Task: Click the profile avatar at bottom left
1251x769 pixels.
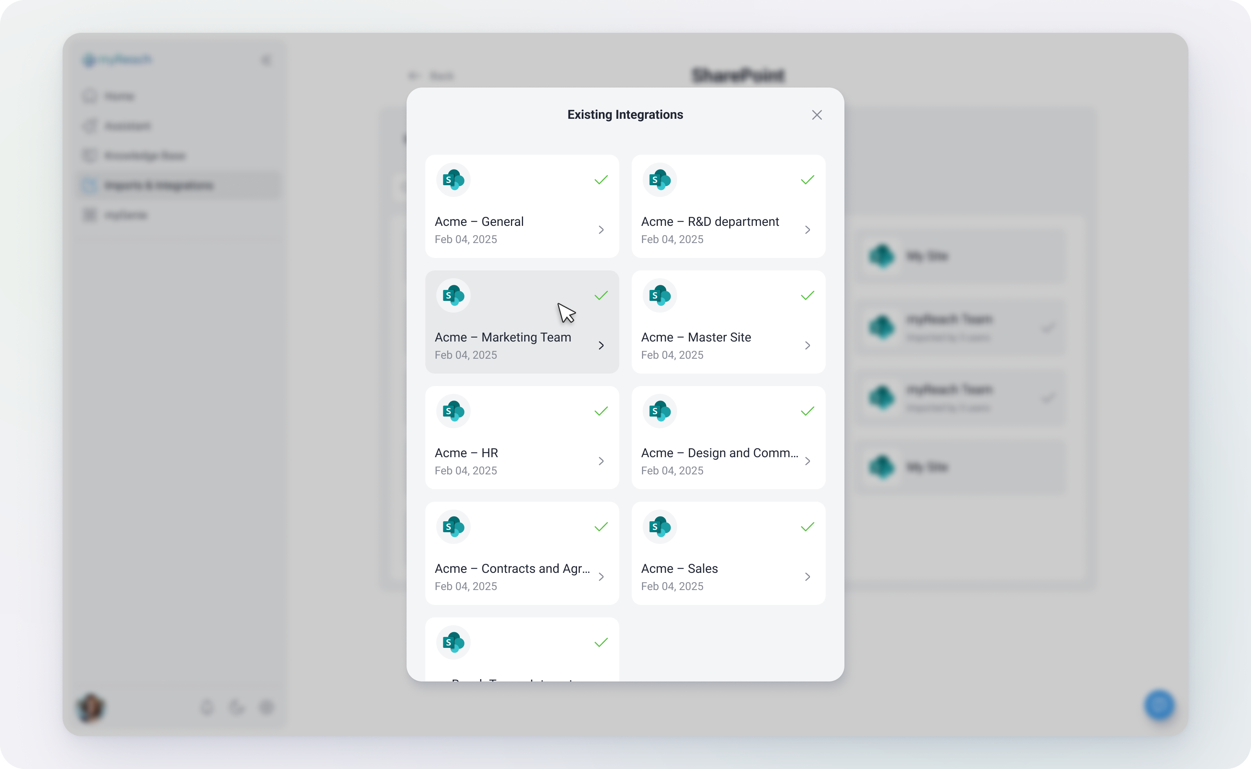Action: [90, 708]
